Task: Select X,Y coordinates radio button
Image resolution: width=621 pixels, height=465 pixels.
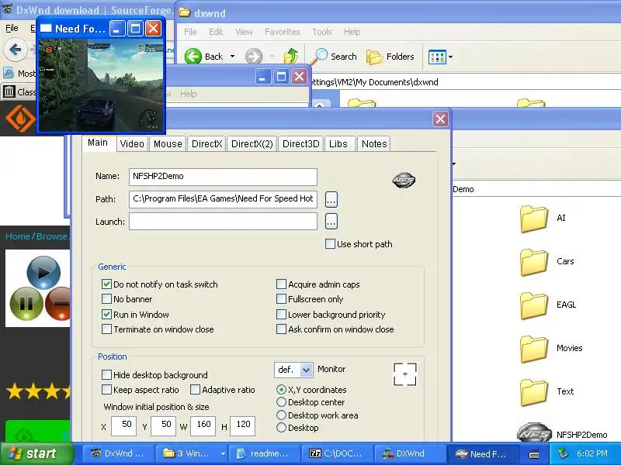Action: tap(281, 390)
